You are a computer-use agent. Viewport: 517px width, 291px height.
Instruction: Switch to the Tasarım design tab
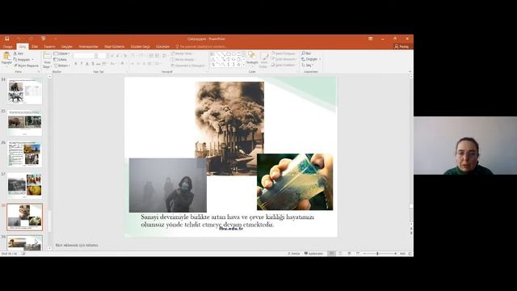[49, 47]
